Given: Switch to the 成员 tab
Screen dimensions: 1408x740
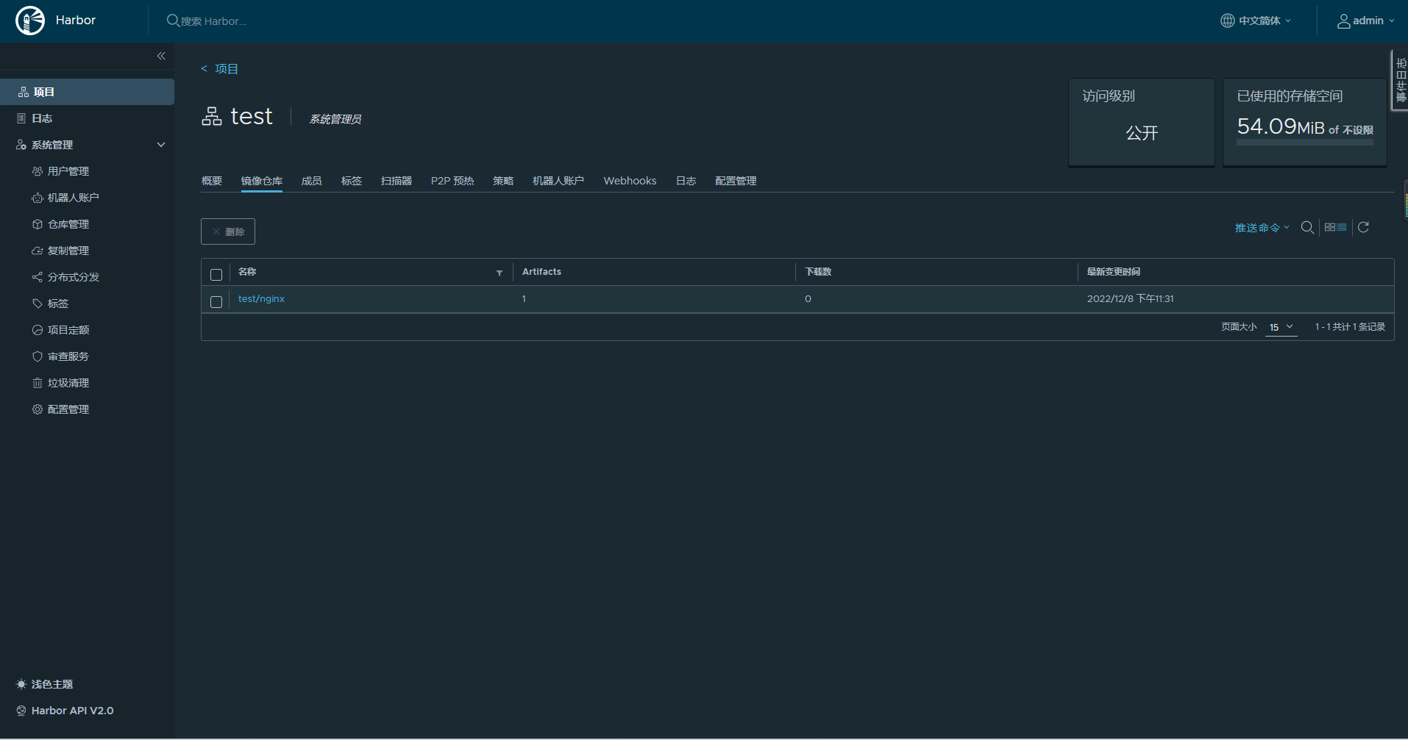Looking at the screenshot, I should 312,181.
